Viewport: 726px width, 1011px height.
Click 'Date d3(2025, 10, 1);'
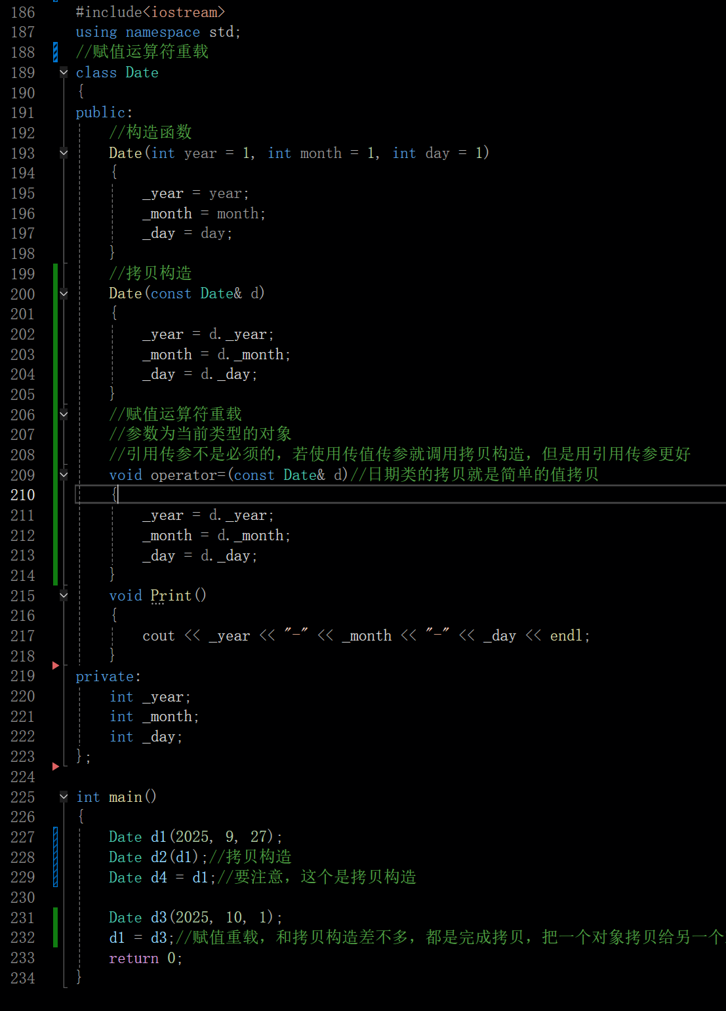pyautogui.click(x=195, y=918)
